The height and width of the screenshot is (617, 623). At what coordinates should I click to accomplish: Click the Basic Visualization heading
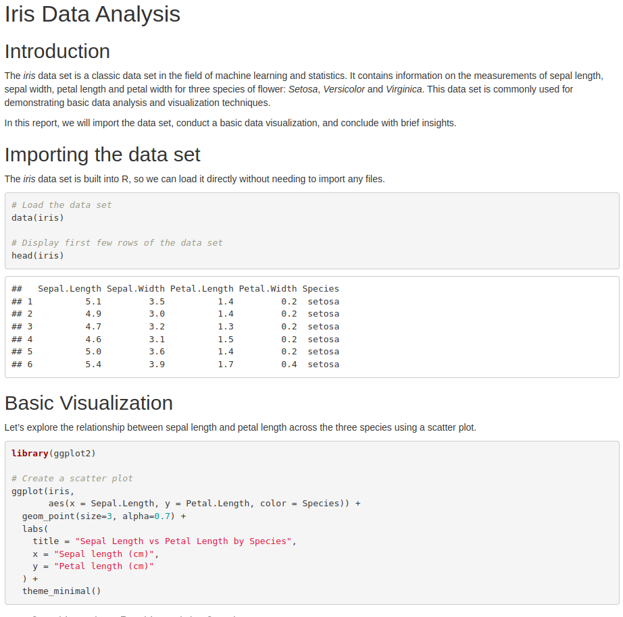[x=89, y=403]
